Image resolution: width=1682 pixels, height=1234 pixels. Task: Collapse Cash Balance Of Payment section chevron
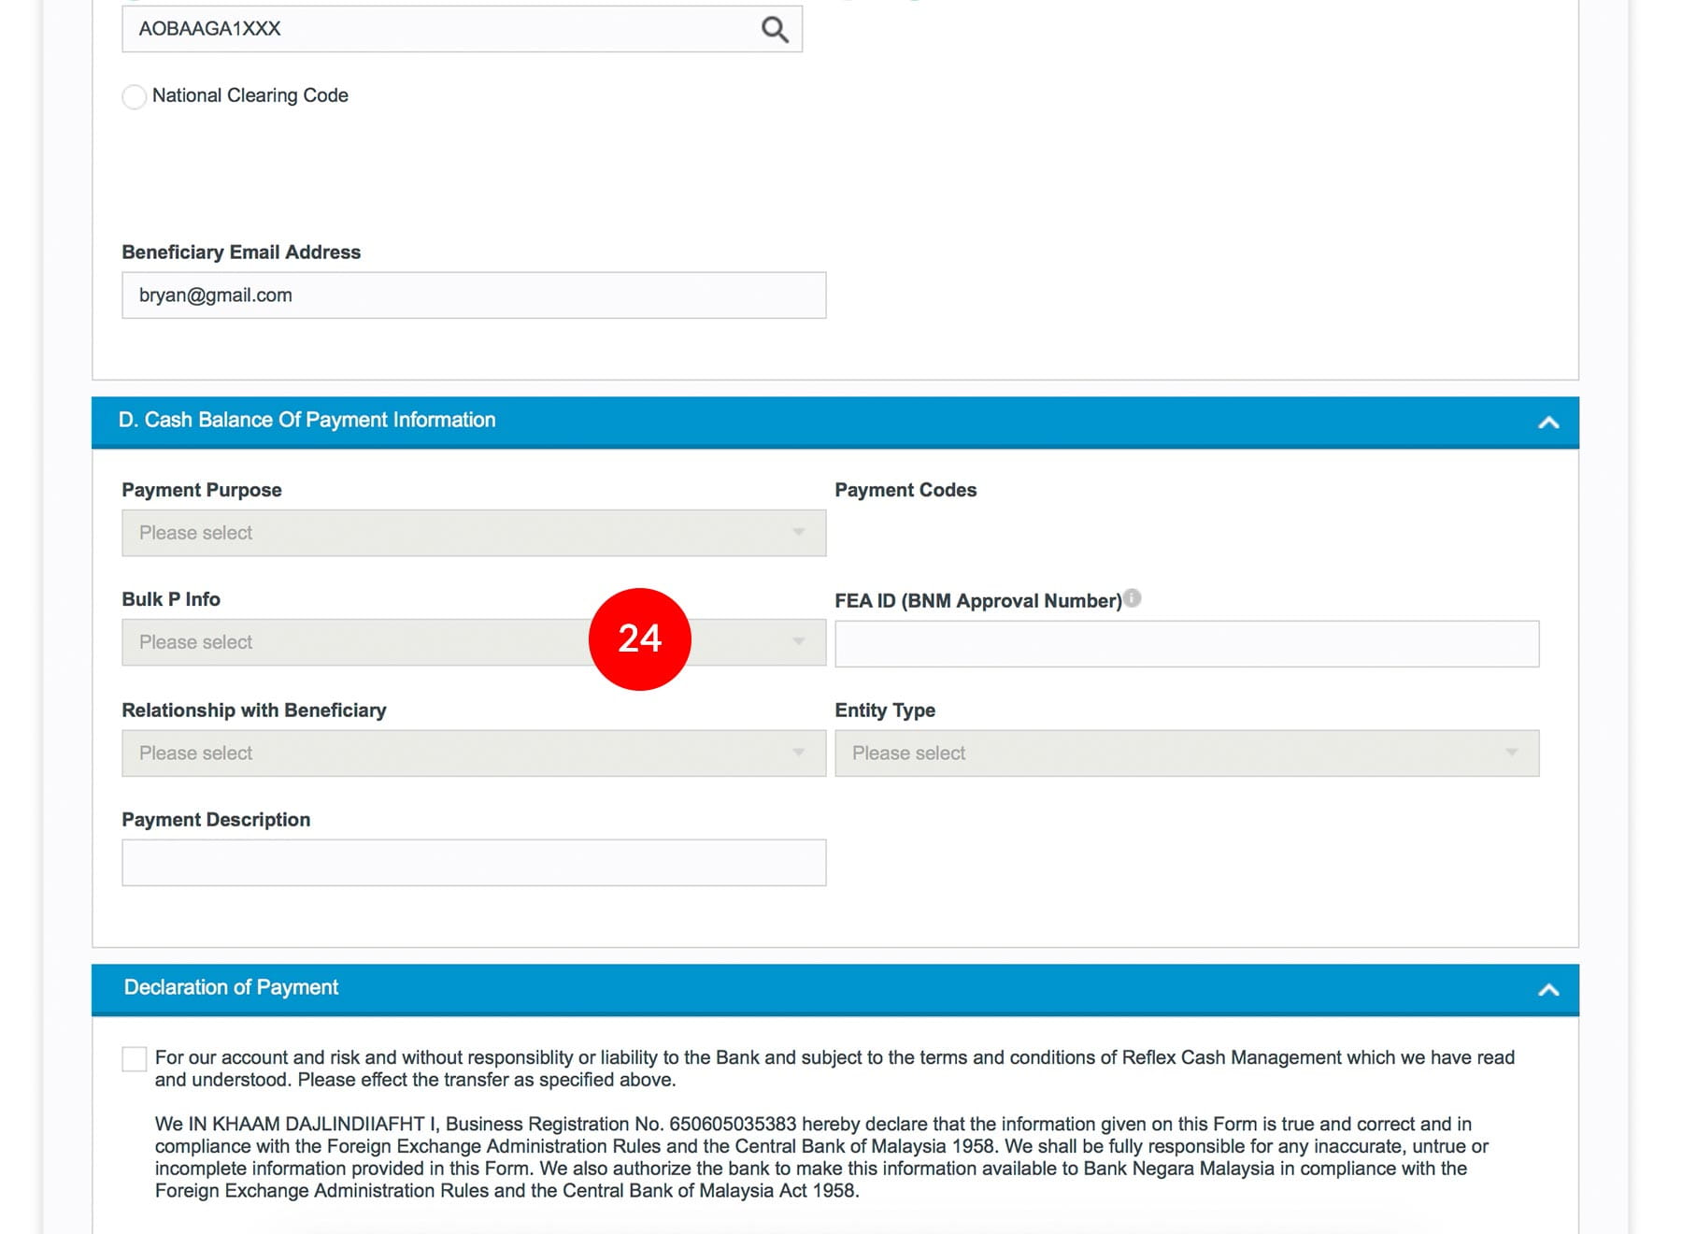point(1547,423)
